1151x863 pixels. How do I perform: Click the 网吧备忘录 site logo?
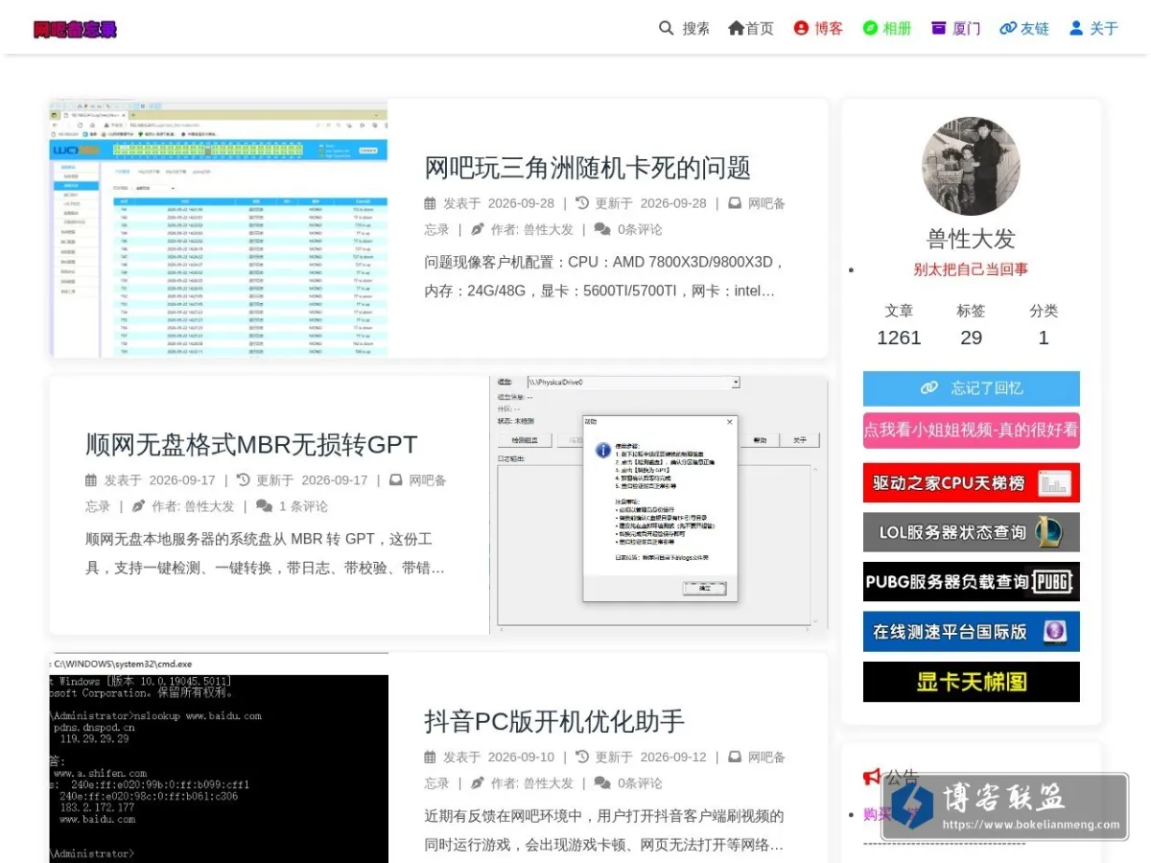[75, 29]
